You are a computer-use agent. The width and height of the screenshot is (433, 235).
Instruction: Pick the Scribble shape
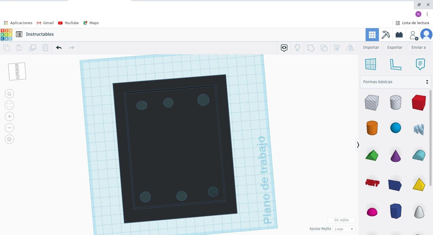click(x=419, y=129)
